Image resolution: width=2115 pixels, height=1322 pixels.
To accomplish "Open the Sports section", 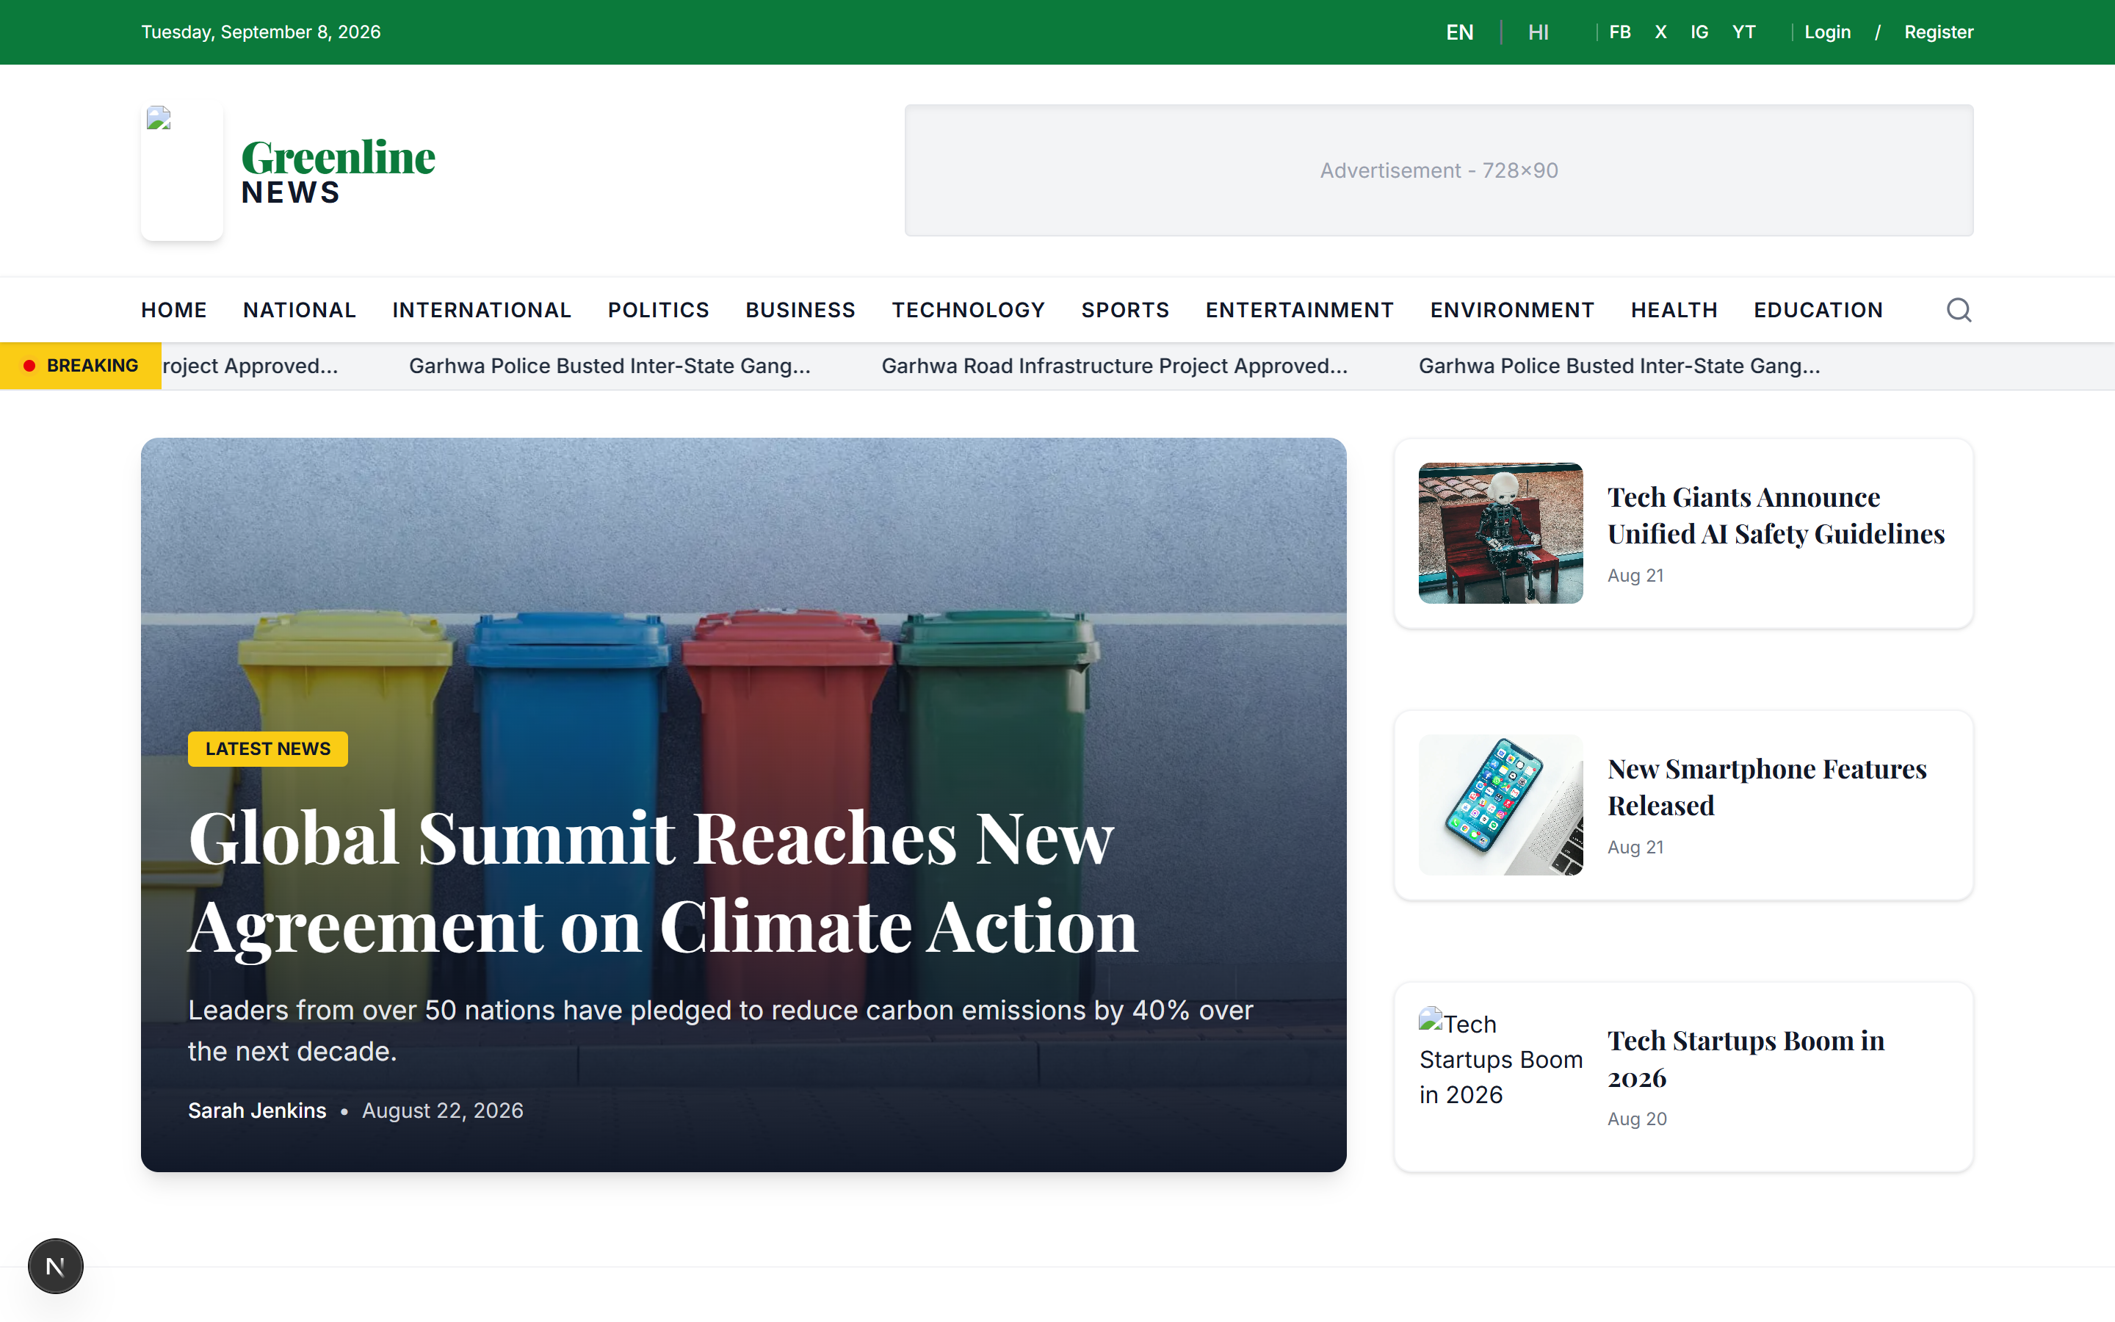I will click(1125, 309).
